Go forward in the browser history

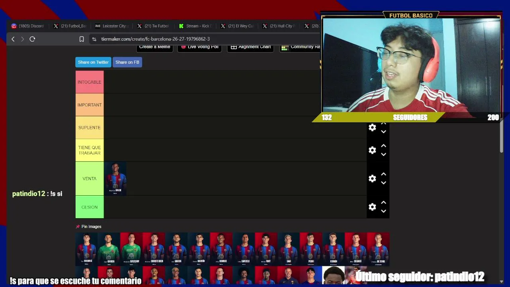pos(22,39)
